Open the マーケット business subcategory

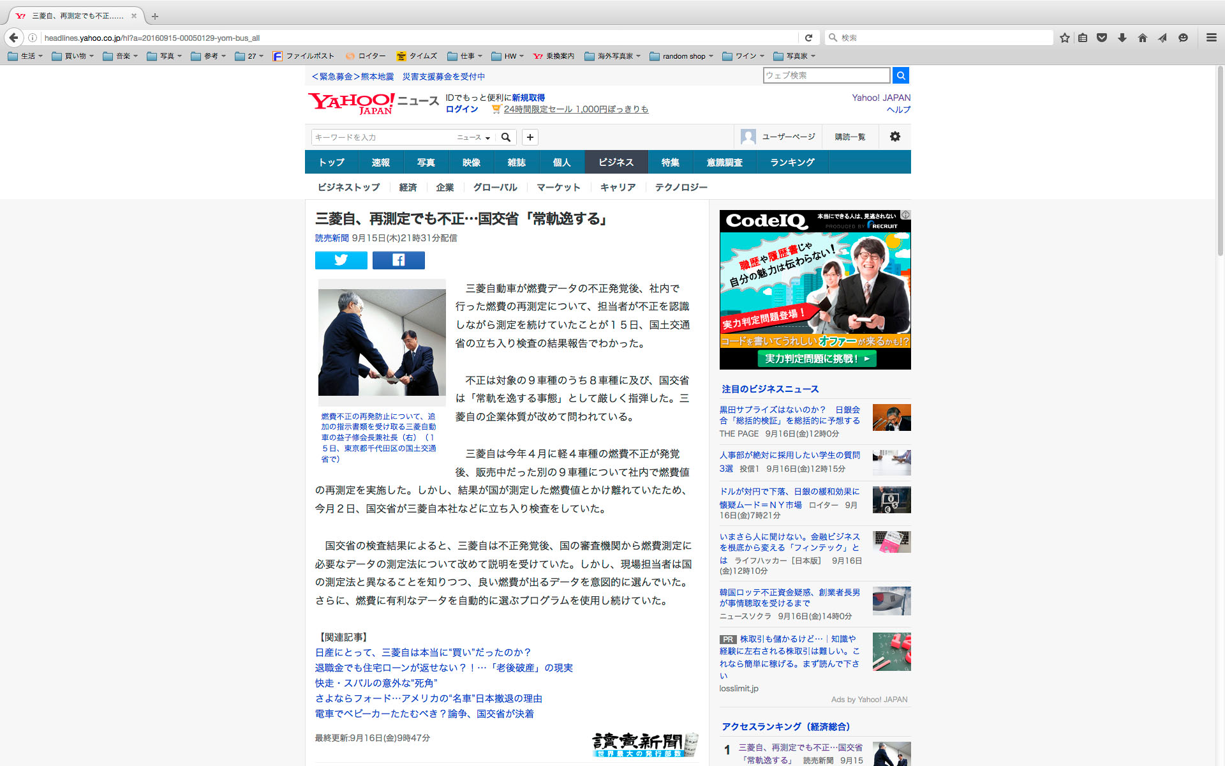click(558, 187)
